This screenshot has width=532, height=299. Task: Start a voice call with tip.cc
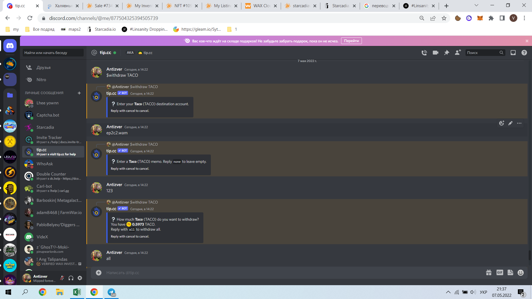[x=424, y=53]
